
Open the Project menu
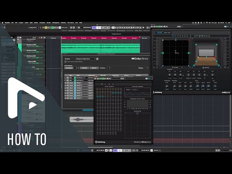(21, 23)
